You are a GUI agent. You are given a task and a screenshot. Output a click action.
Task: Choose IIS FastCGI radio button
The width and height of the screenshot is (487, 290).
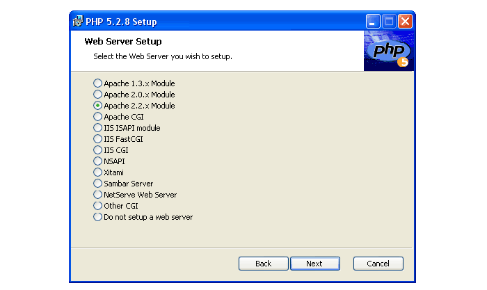pos(97,139)
